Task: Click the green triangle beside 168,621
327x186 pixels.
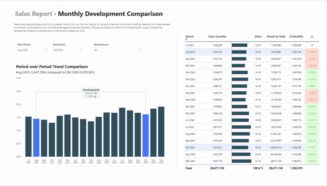Action: pyautogui.click(x=96, y=93)
